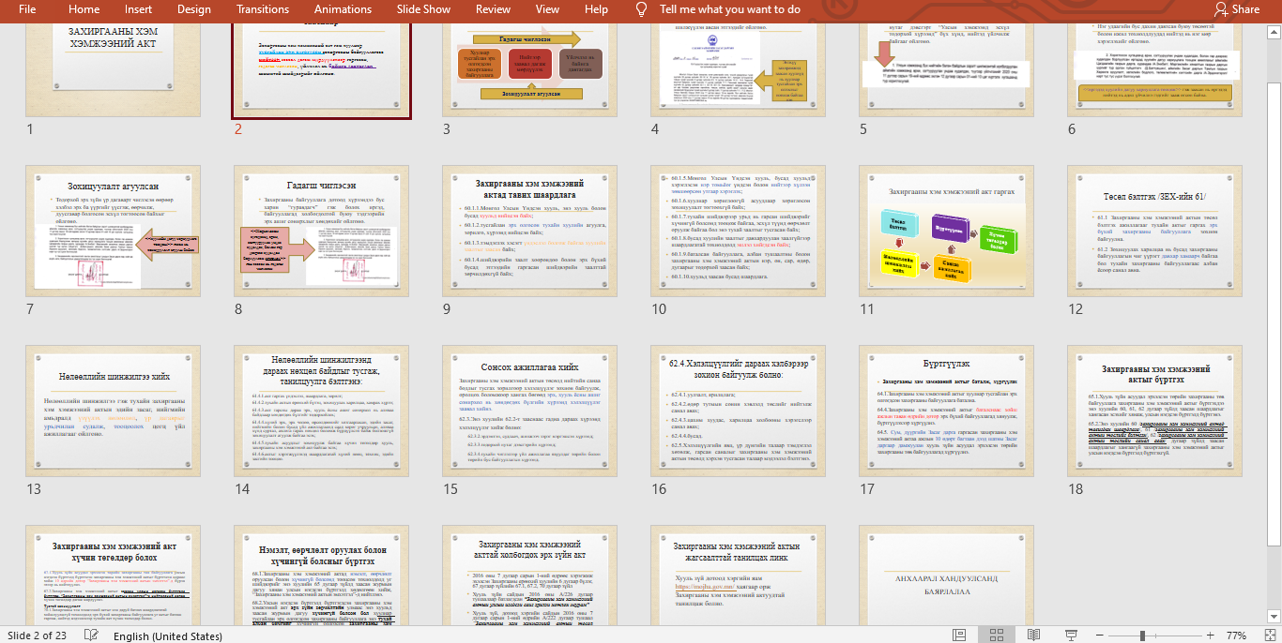Image resolution: width=1282 pixels, height=643 pixels.
Task: Open the File menu
Action: click(27, 9)
